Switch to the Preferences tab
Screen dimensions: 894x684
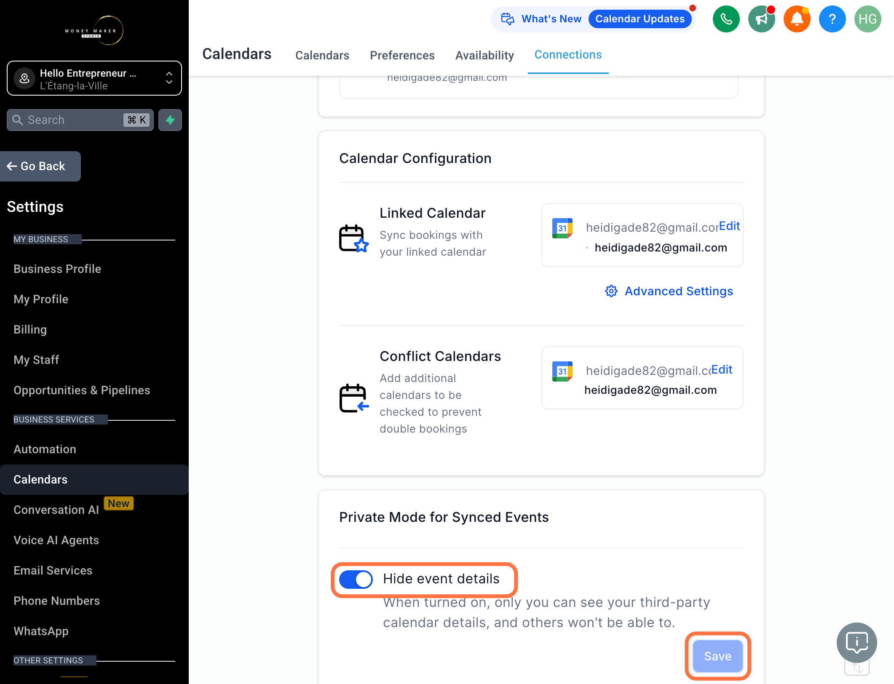(x=402, y=55)
